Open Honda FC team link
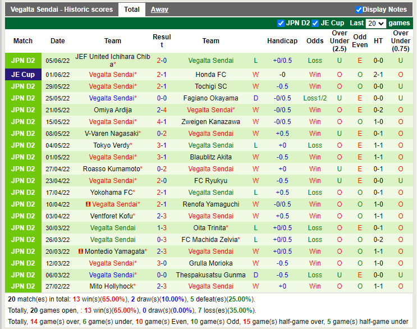Screen dimensions: 417x329 pos(210,75)
